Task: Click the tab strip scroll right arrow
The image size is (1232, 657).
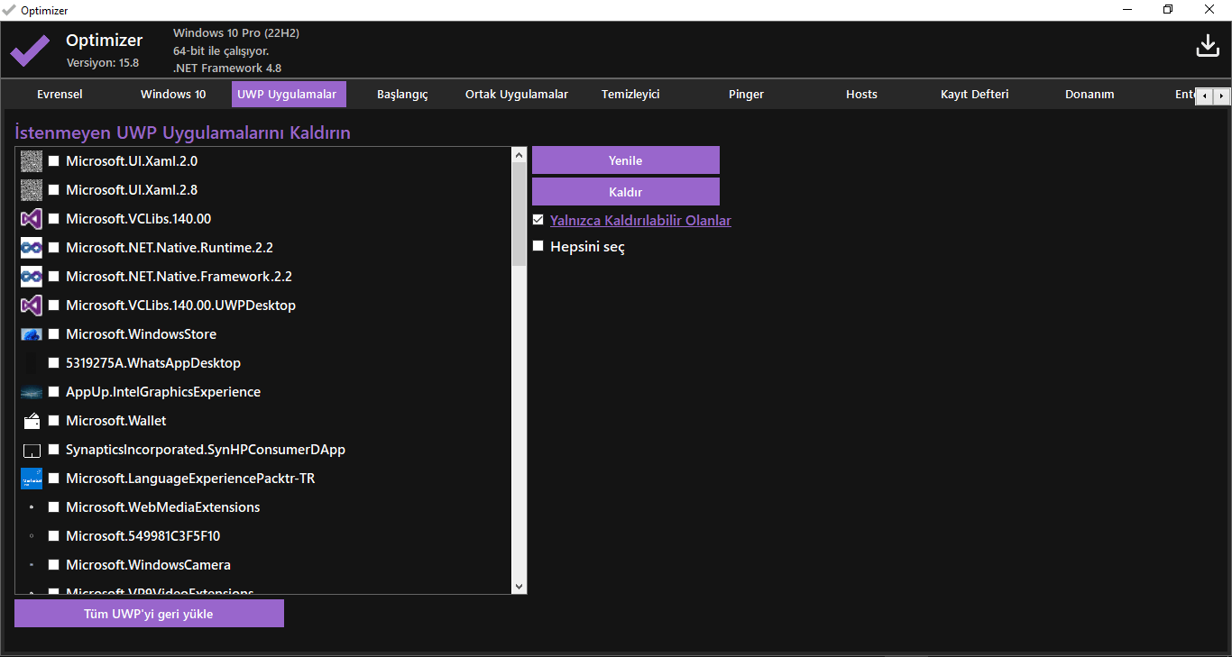Action: (x=1221, y=96)
